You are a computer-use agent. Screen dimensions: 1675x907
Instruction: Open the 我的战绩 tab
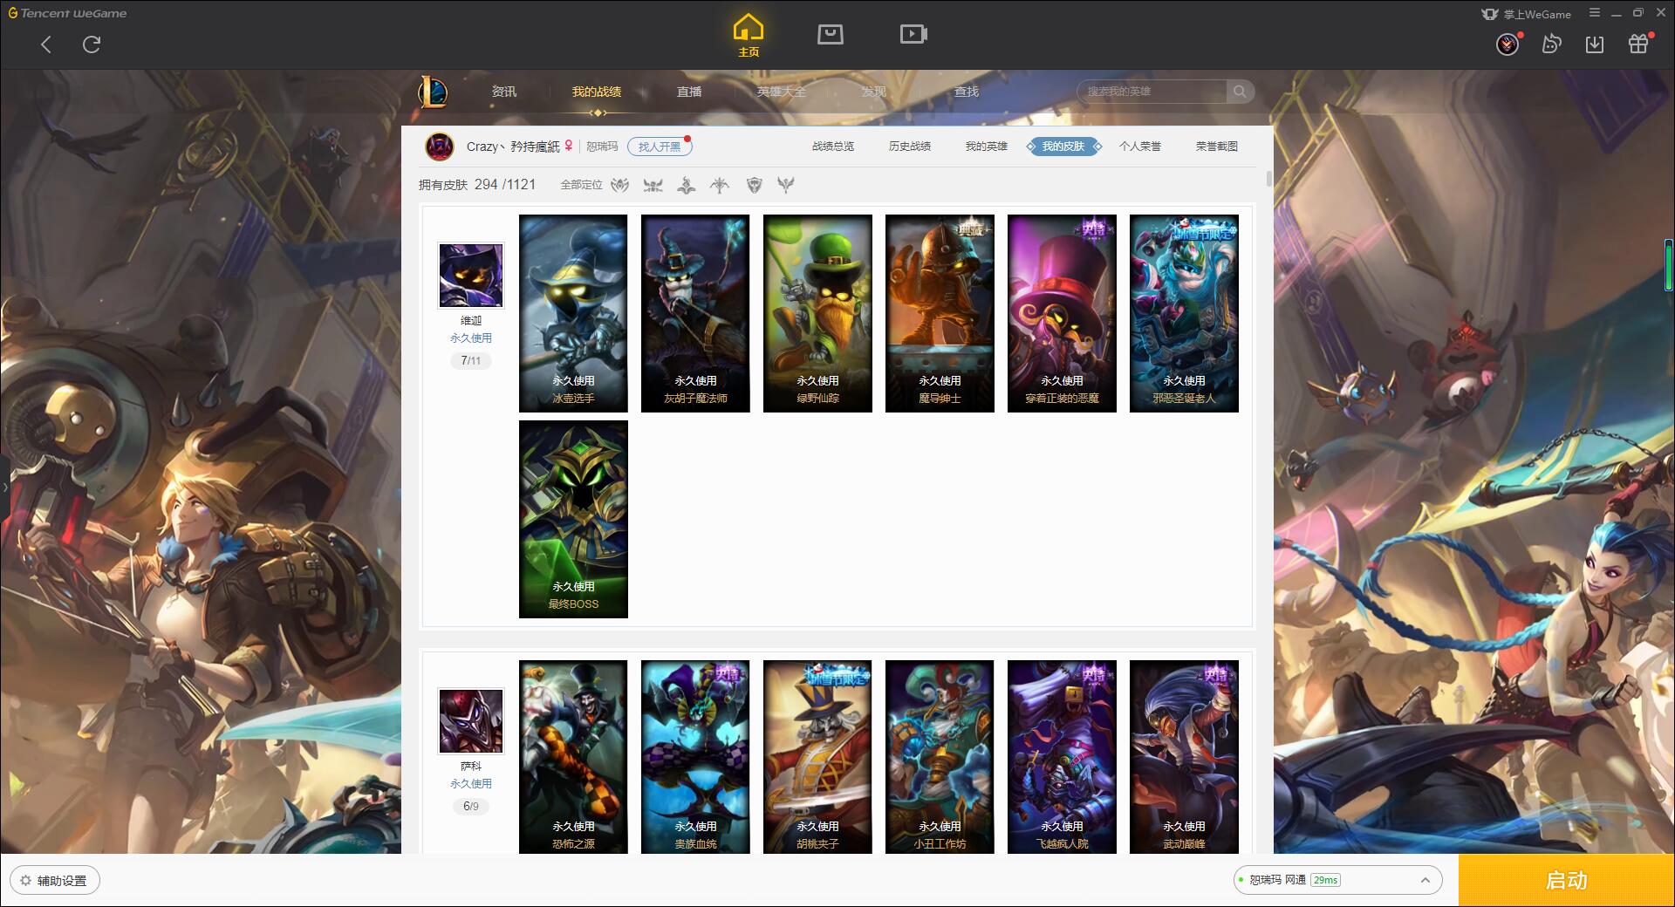coord(597,92)
